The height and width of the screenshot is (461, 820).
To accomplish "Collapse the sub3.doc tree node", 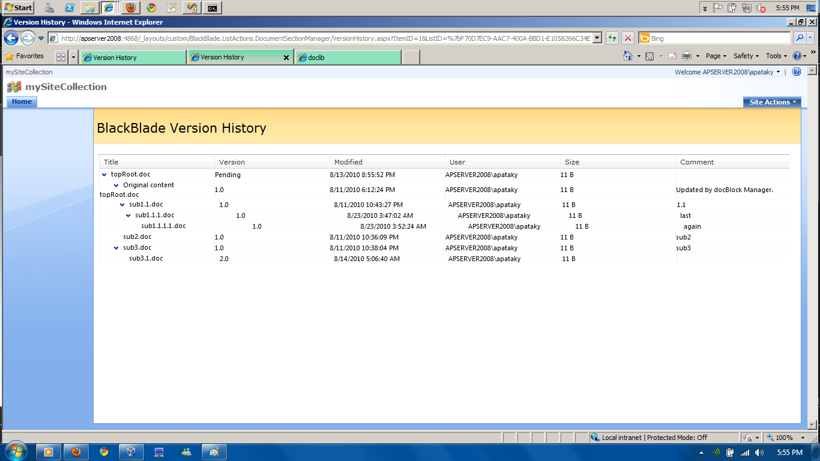I will pyautogui.click(x=116, y=247).
